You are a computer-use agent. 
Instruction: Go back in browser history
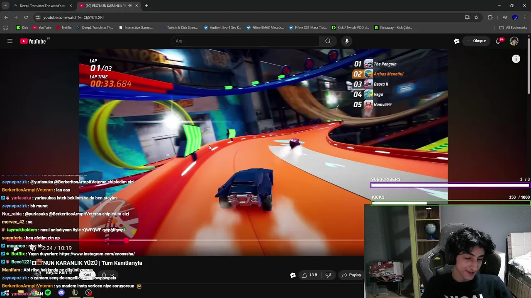click(6, 17)
